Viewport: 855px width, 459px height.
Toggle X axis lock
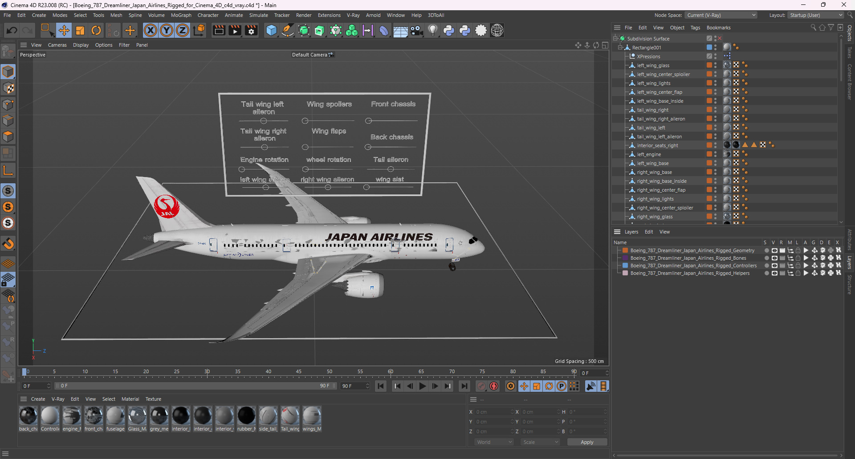(151, 30)
